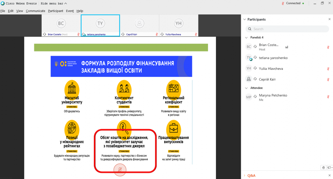Close the Q&A panel
The width and height of the screenshot is (333, 179).
[x=329, y=175]
